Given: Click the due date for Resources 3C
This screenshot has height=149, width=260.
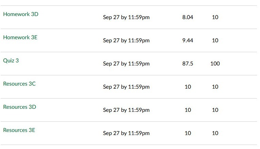Looking at the screenshot, I should click(x=126, y=87).
